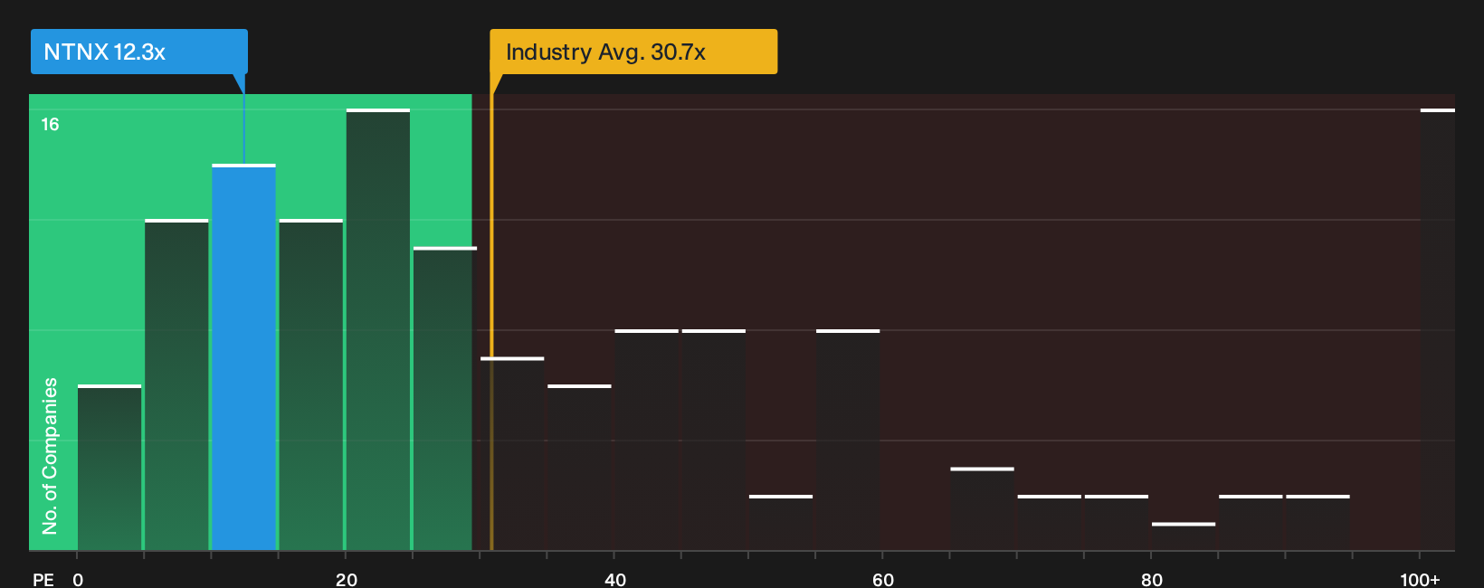The image size is (1484, 588).
Task: Select the bar for PE 40 to 45
Action: 647,440
